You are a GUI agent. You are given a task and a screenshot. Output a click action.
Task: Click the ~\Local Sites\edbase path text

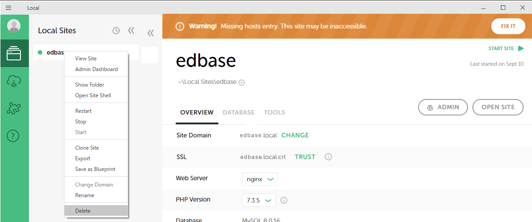point(207,82)
